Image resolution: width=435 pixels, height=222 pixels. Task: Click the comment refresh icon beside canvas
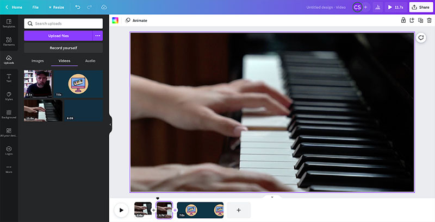[x=421, y=37]
